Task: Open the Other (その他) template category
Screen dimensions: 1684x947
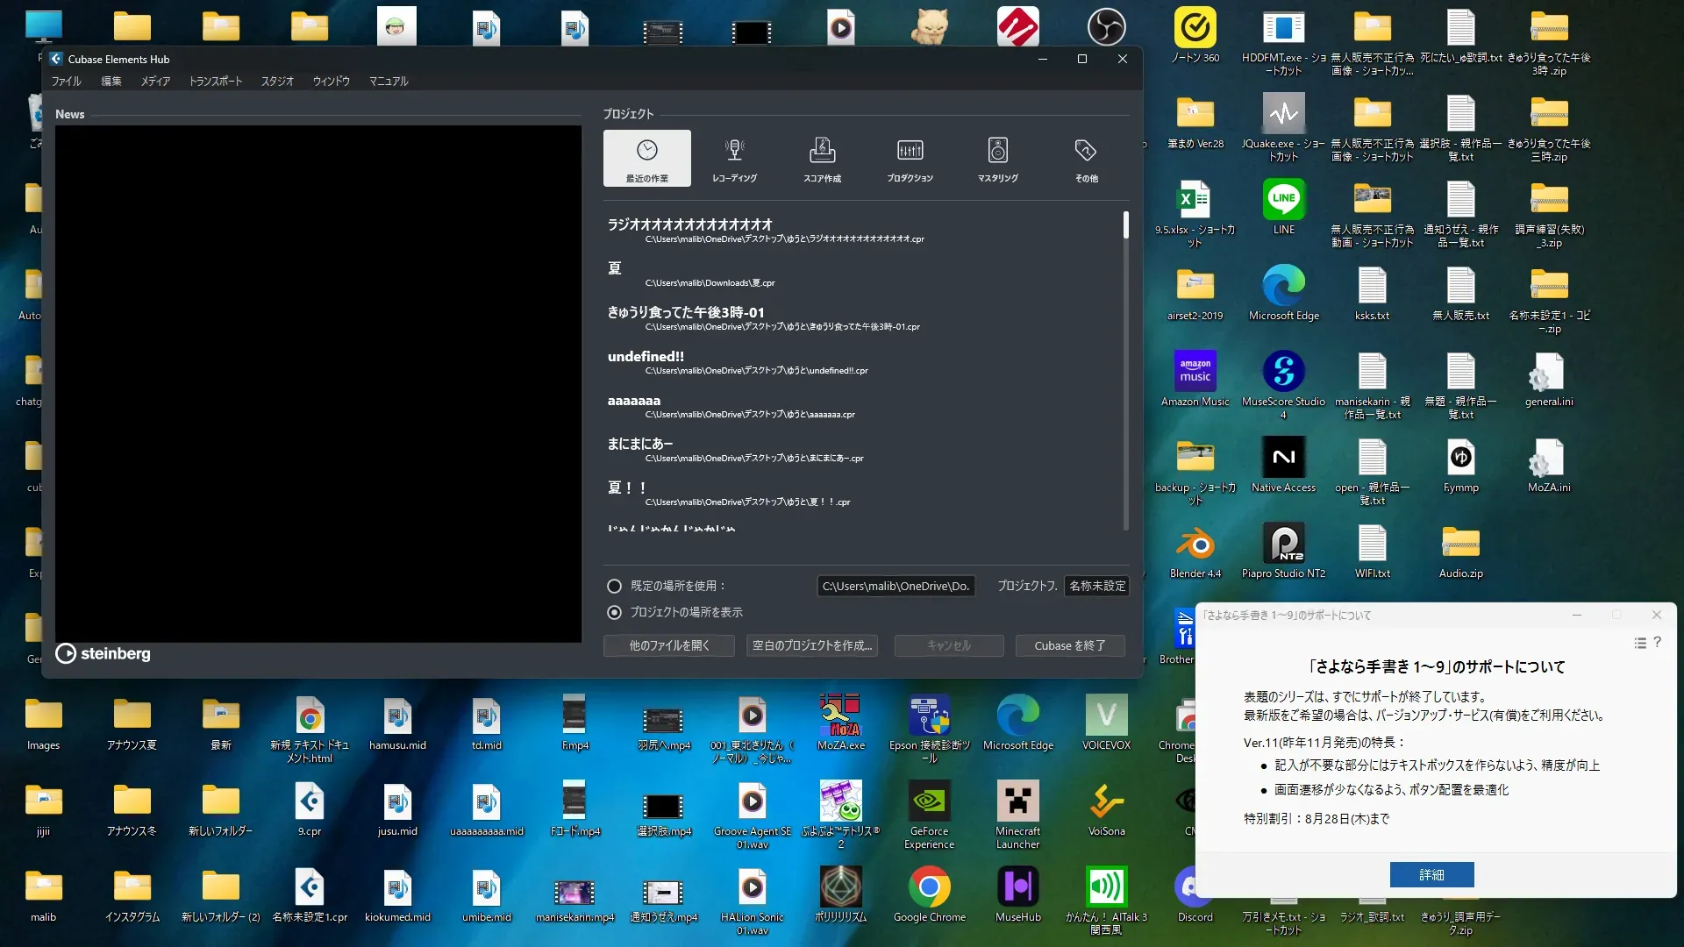Action: tap(1086, 158)
